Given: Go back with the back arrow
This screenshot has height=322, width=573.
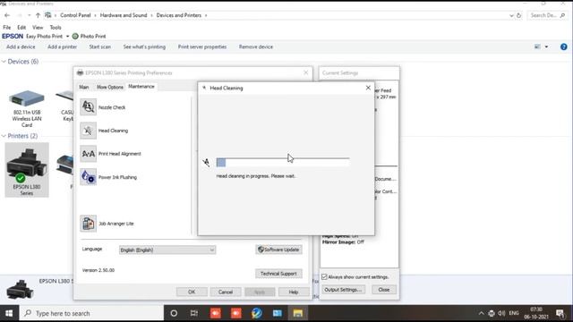Looking at the screenshot, I should pyautogui.click(x=7, y=15).
